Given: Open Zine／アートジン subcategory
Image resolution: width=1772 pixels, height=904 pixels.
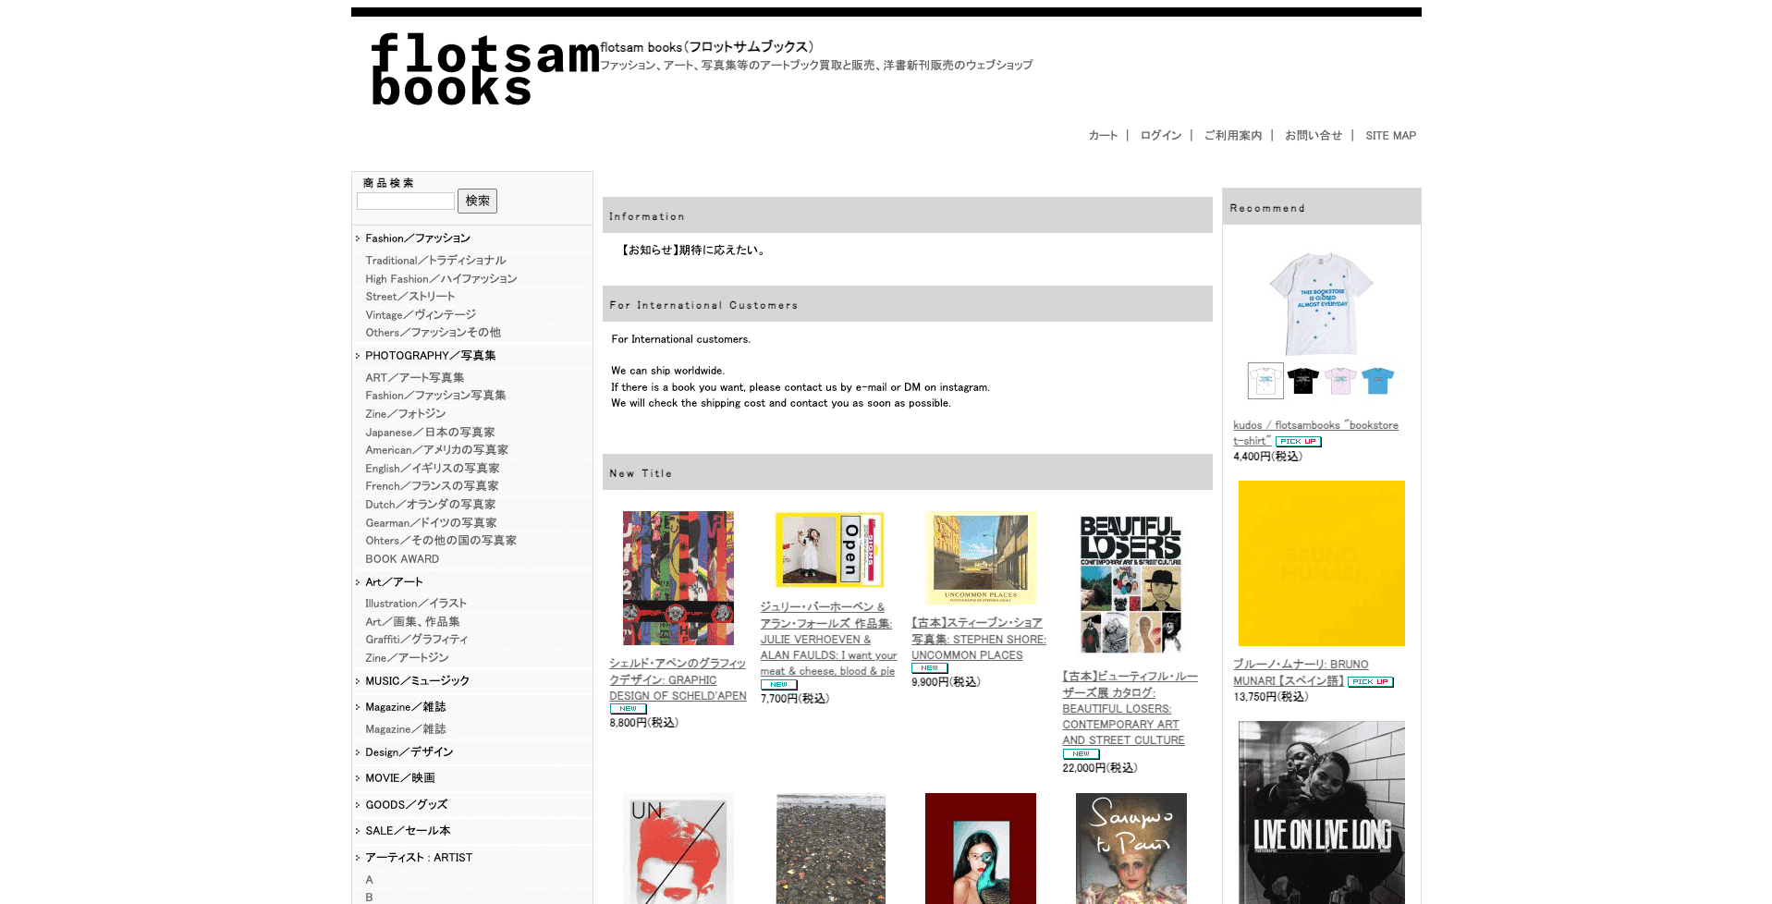Looking at the screenshot, I should [x=407, y=658].
